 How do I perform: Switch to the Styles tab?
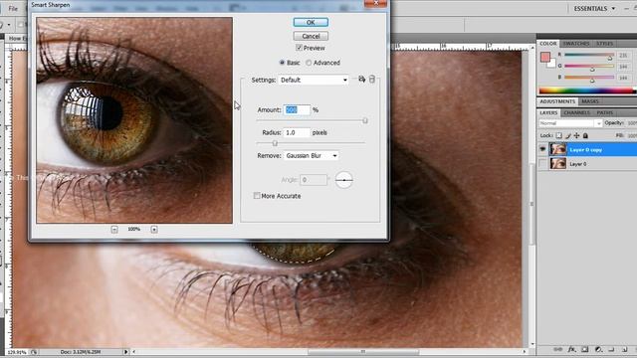point(604,44)
